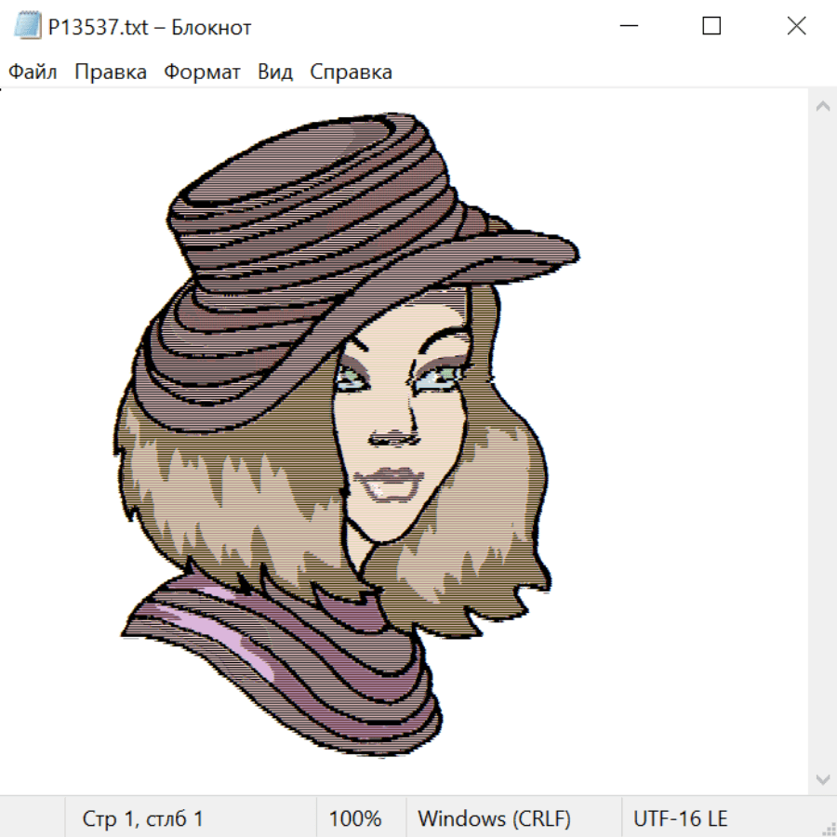Minimize the Notepad window

627,27
